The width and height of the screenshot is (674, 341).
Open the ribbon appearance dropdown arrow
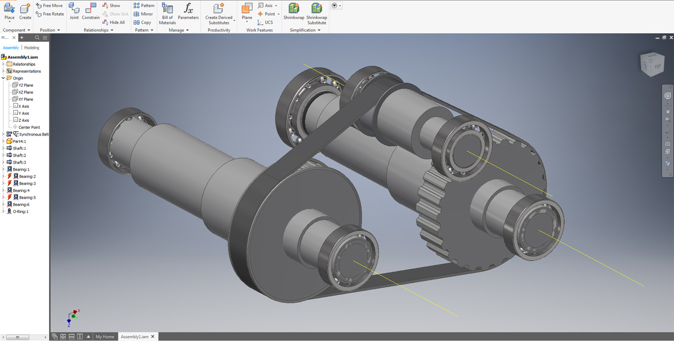(340, 6)
